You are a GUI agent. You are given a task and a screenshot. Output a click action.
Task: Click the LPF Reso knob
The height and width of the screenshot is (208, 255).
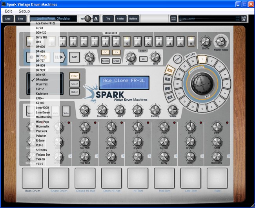coord(111,156)
